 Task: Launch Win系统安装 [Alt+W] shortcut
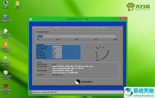pyautogui.click(x=6, y=61)
